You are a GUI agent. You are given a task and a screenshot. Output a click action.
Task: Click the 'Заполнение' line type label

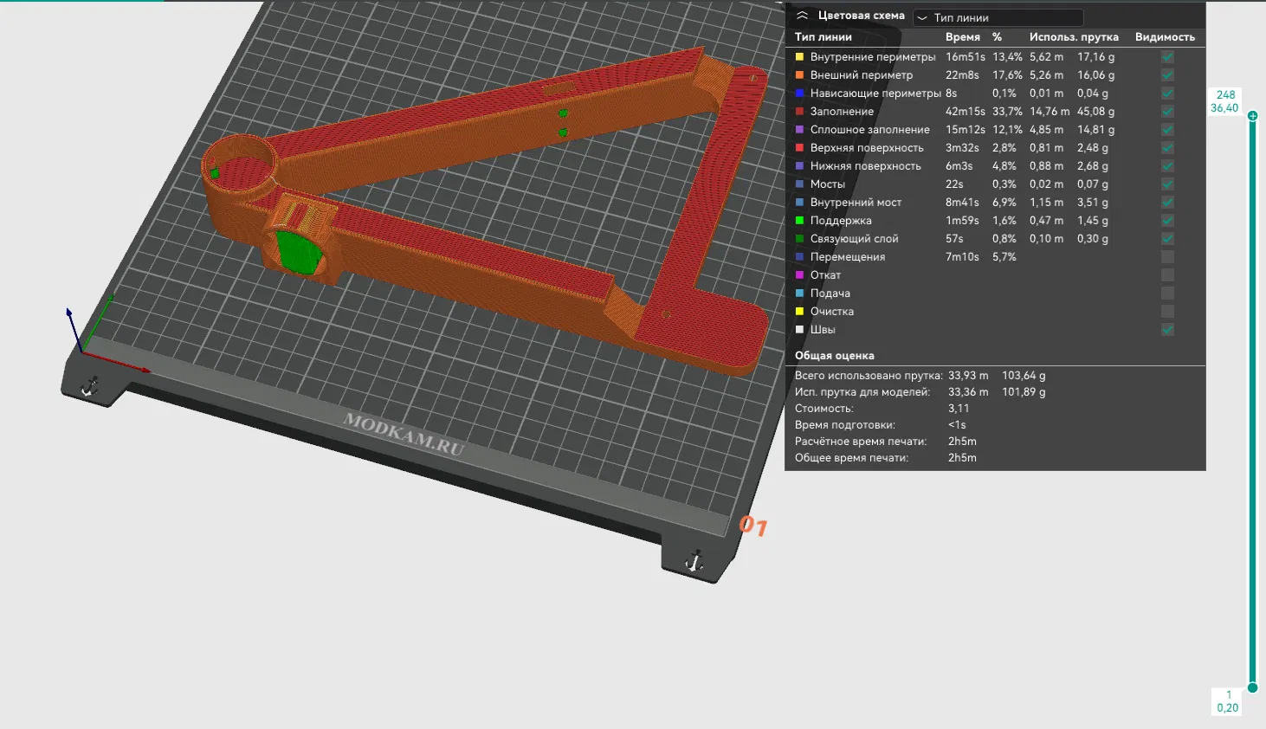point(842,112)
